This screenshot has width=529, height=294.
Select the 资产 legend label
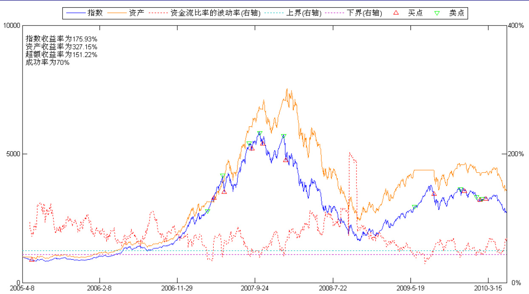[x=136, y=13]
